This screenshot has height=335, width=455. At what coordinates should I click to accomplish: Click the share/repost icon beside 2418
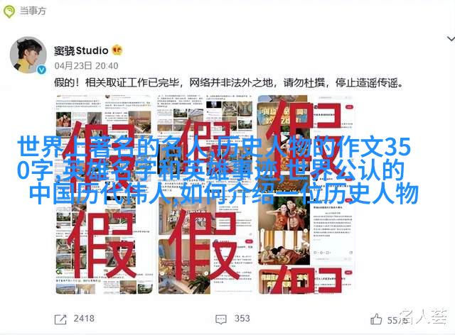(60, 319)
